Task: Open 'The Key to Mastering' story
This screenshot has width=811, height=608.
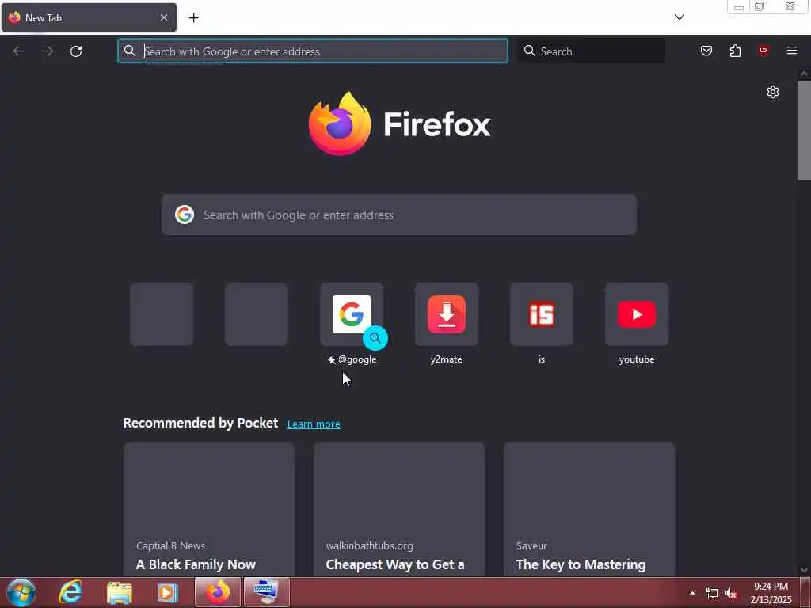Action: 589,509
